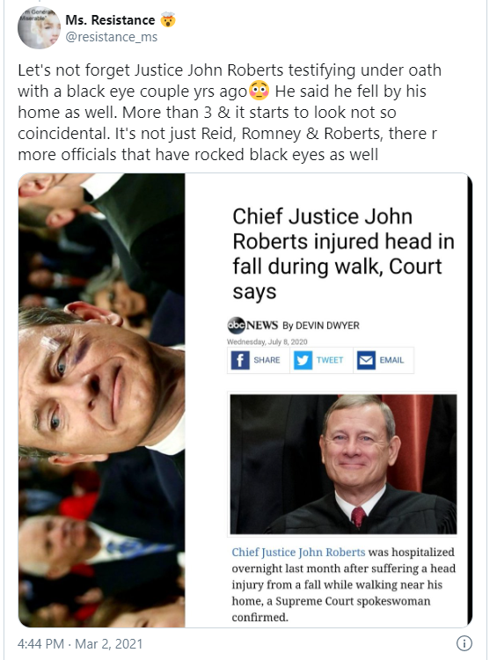Click the ABC News logo
The height and width of the screenshot is (660, 497).
pos(252,325)
